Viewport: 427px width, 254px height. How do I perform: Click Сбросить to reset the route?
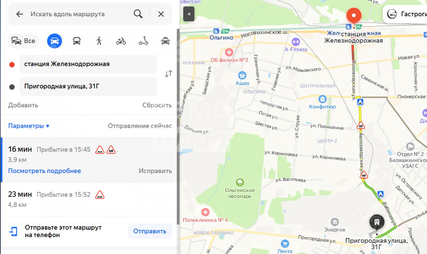(x=157, y=105)
